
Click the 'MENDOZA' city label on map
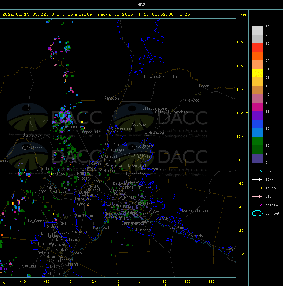coord(83,173)
